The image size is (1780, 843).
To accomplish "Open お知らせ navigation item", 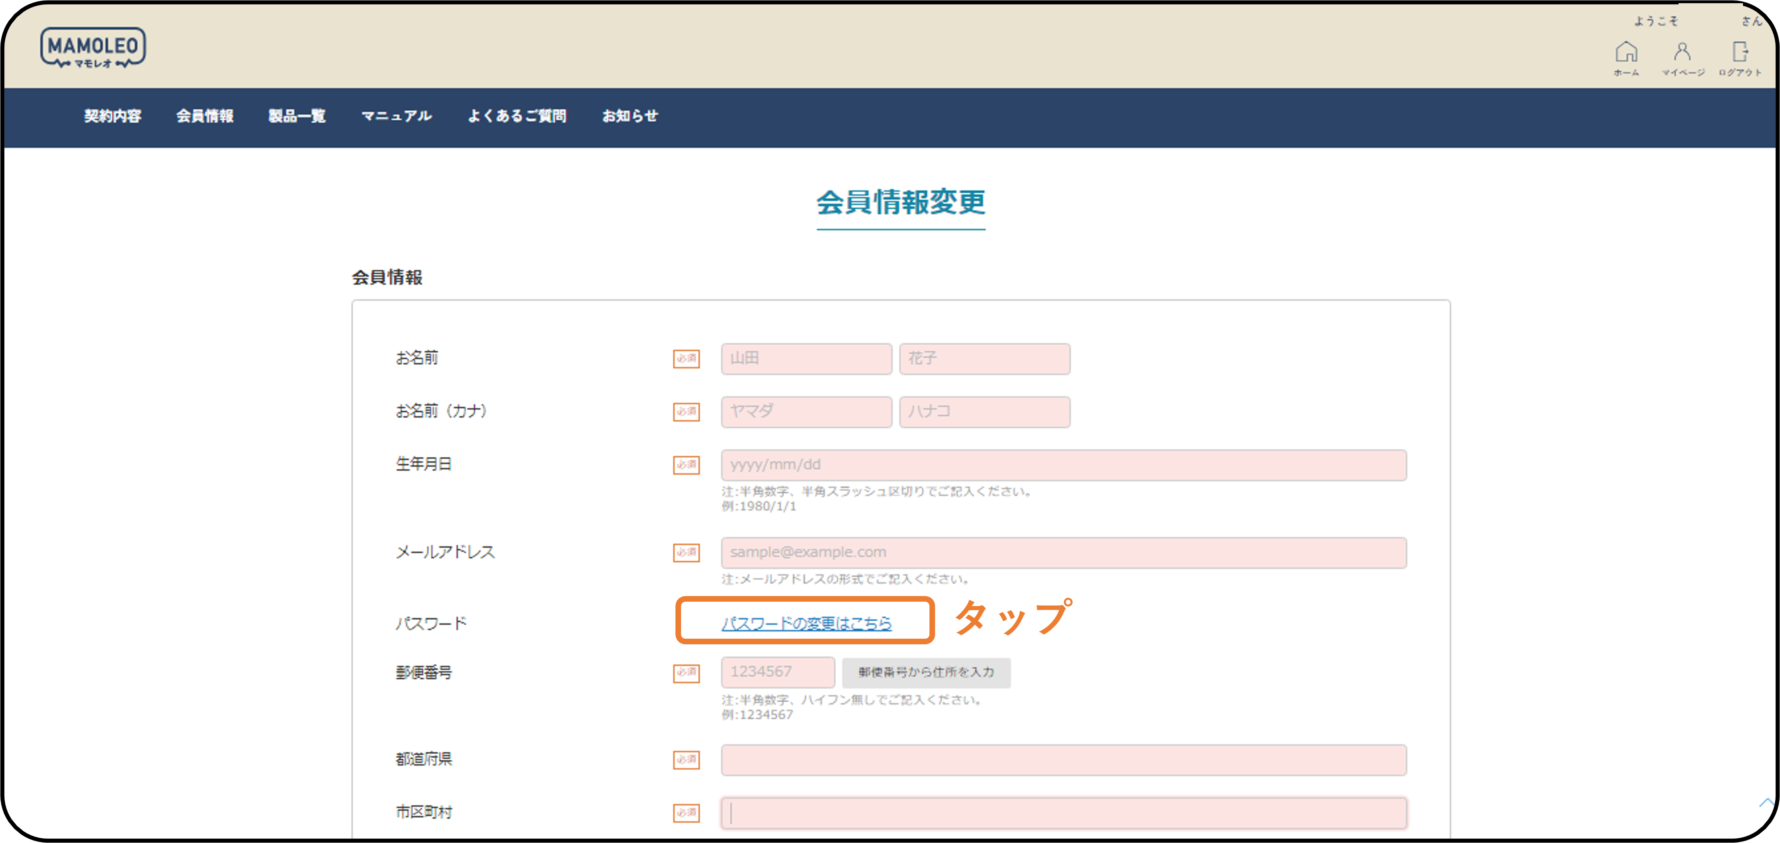I will 630,116.
